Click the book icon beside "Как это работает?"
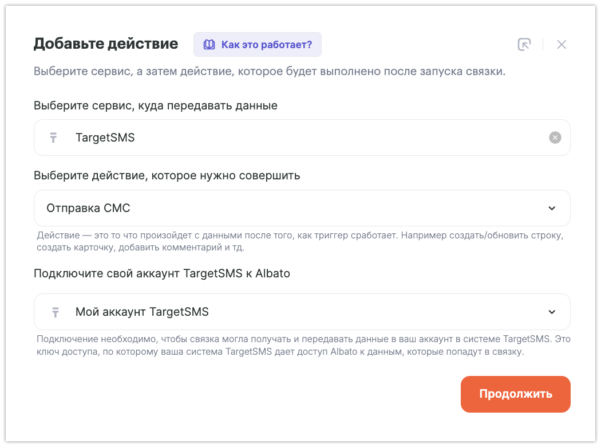 coord(209,45)
